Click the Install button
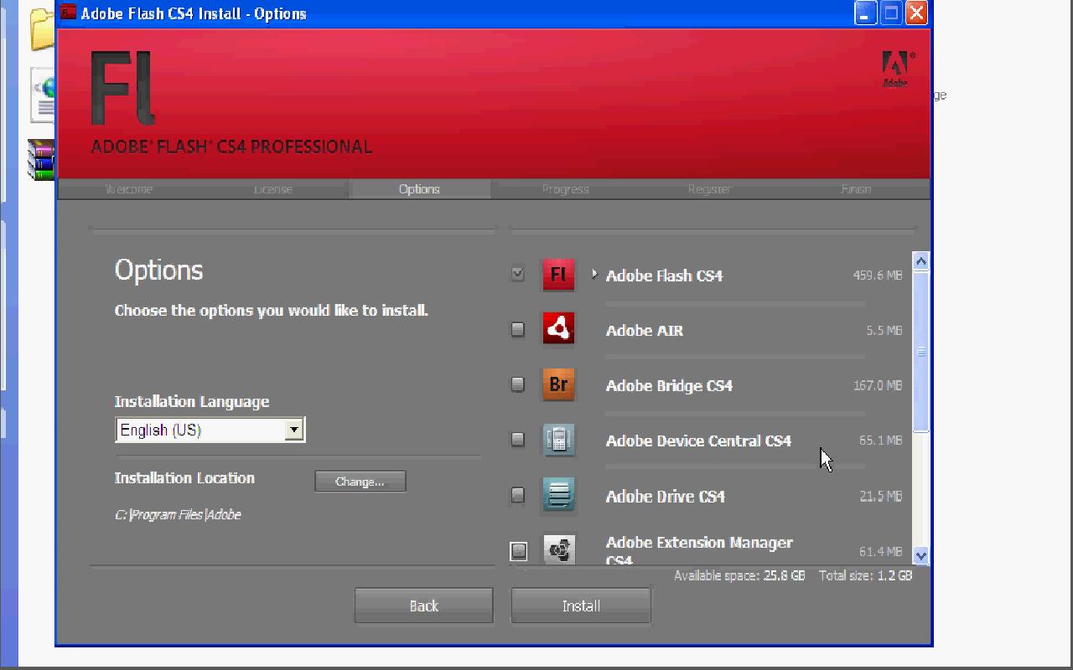 (x=581, y=606)
